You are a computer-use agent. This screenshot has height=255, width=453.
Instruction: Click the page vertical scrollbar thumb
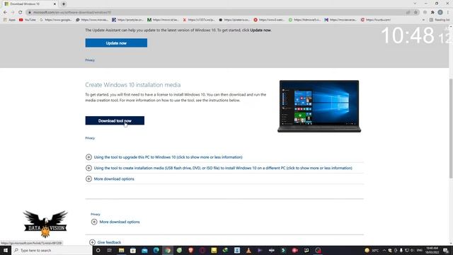pyautogui.click(x=451, y=128)
